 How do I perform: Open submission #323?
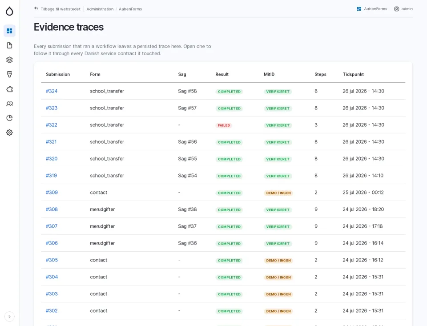point(52,108)
